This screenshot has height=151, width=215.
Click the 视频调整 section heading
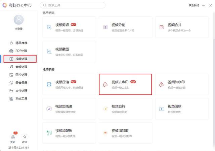coord(48,70)
